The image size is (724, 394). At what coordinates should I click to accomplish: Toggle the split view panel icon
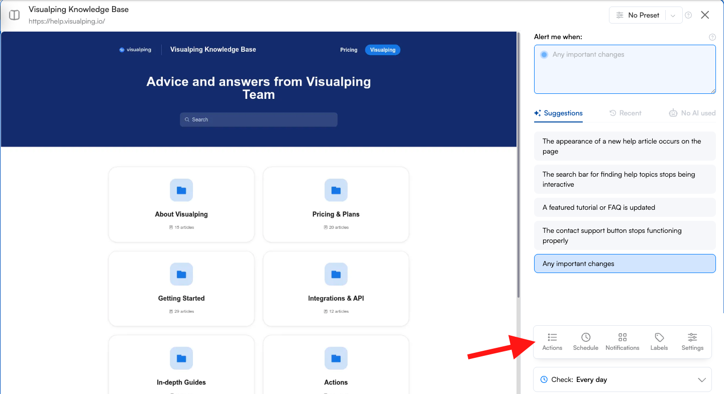[14, 15]
